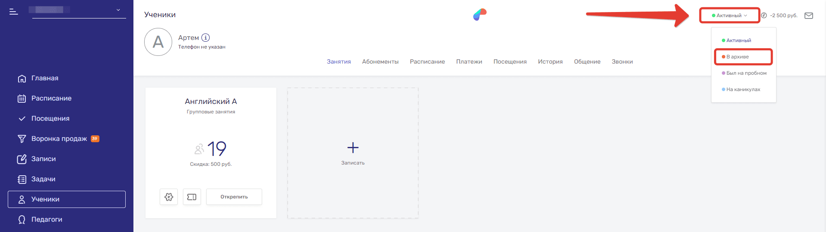Open the Платежи tab
Viewport: 826px width, 232px height.
tap(469, 62)
